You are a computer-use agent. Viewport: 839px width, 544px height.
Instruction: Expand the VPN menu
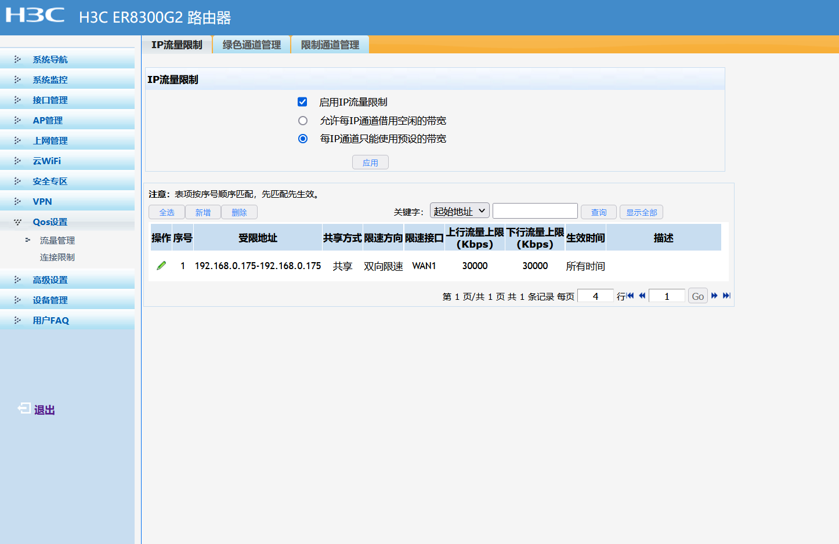click(x=67, y=201)
